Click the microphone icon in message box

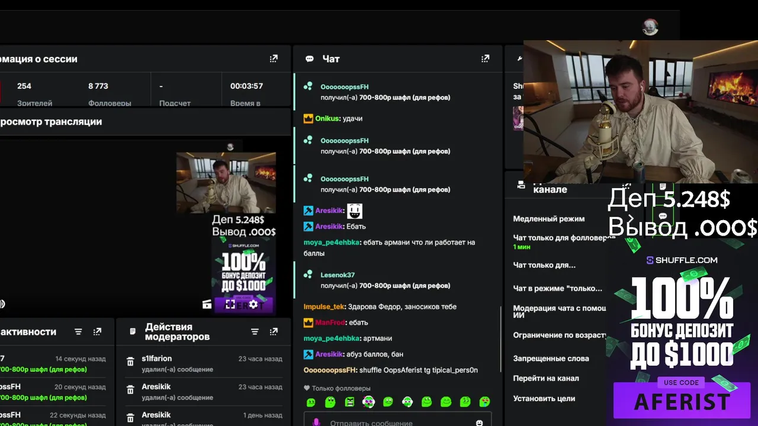tap(316, 422)
